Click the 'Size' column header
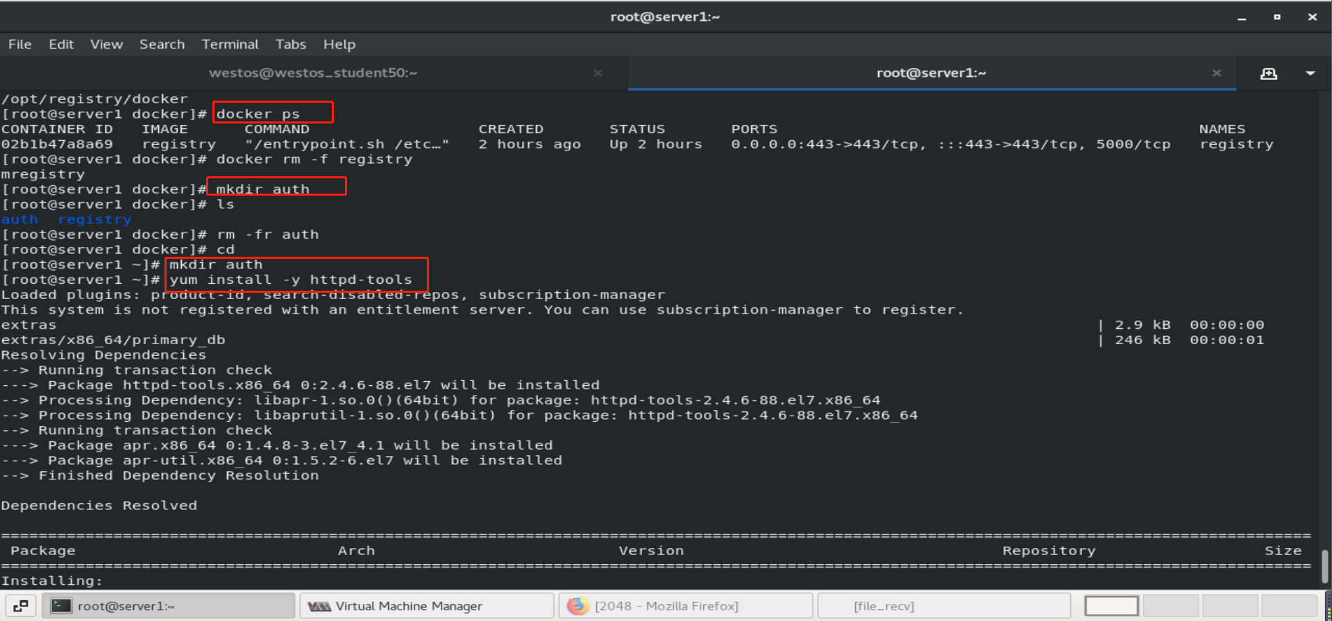 point(1283,551)
